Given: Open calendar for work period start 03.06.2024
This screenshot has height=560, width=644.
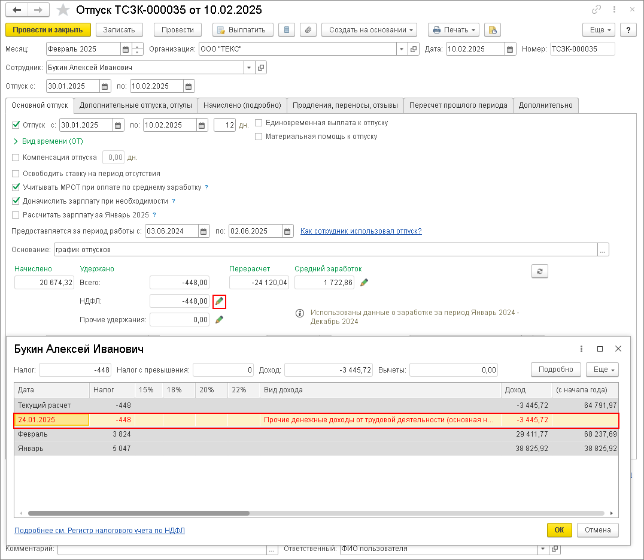Looking at the screenshot, I should click(x=203, y=231).
